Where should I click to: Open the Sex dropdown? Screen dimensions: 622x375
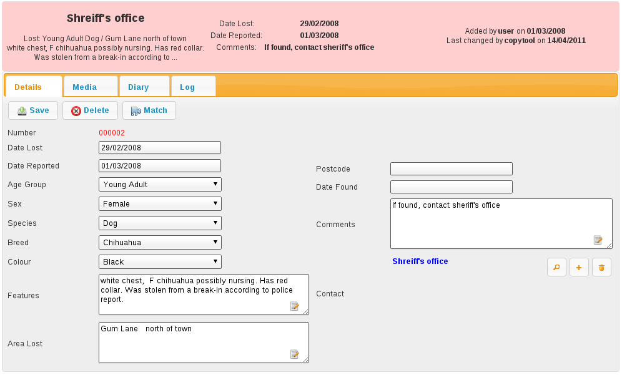point(160,204)
